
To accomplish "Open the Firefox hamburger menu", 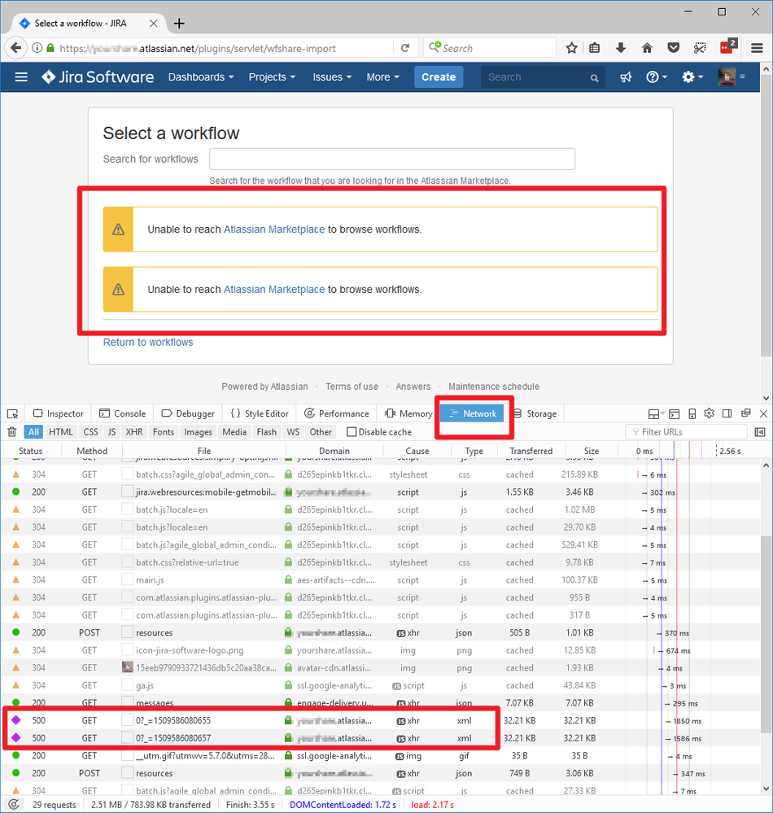I will click(x=757, y=48).
